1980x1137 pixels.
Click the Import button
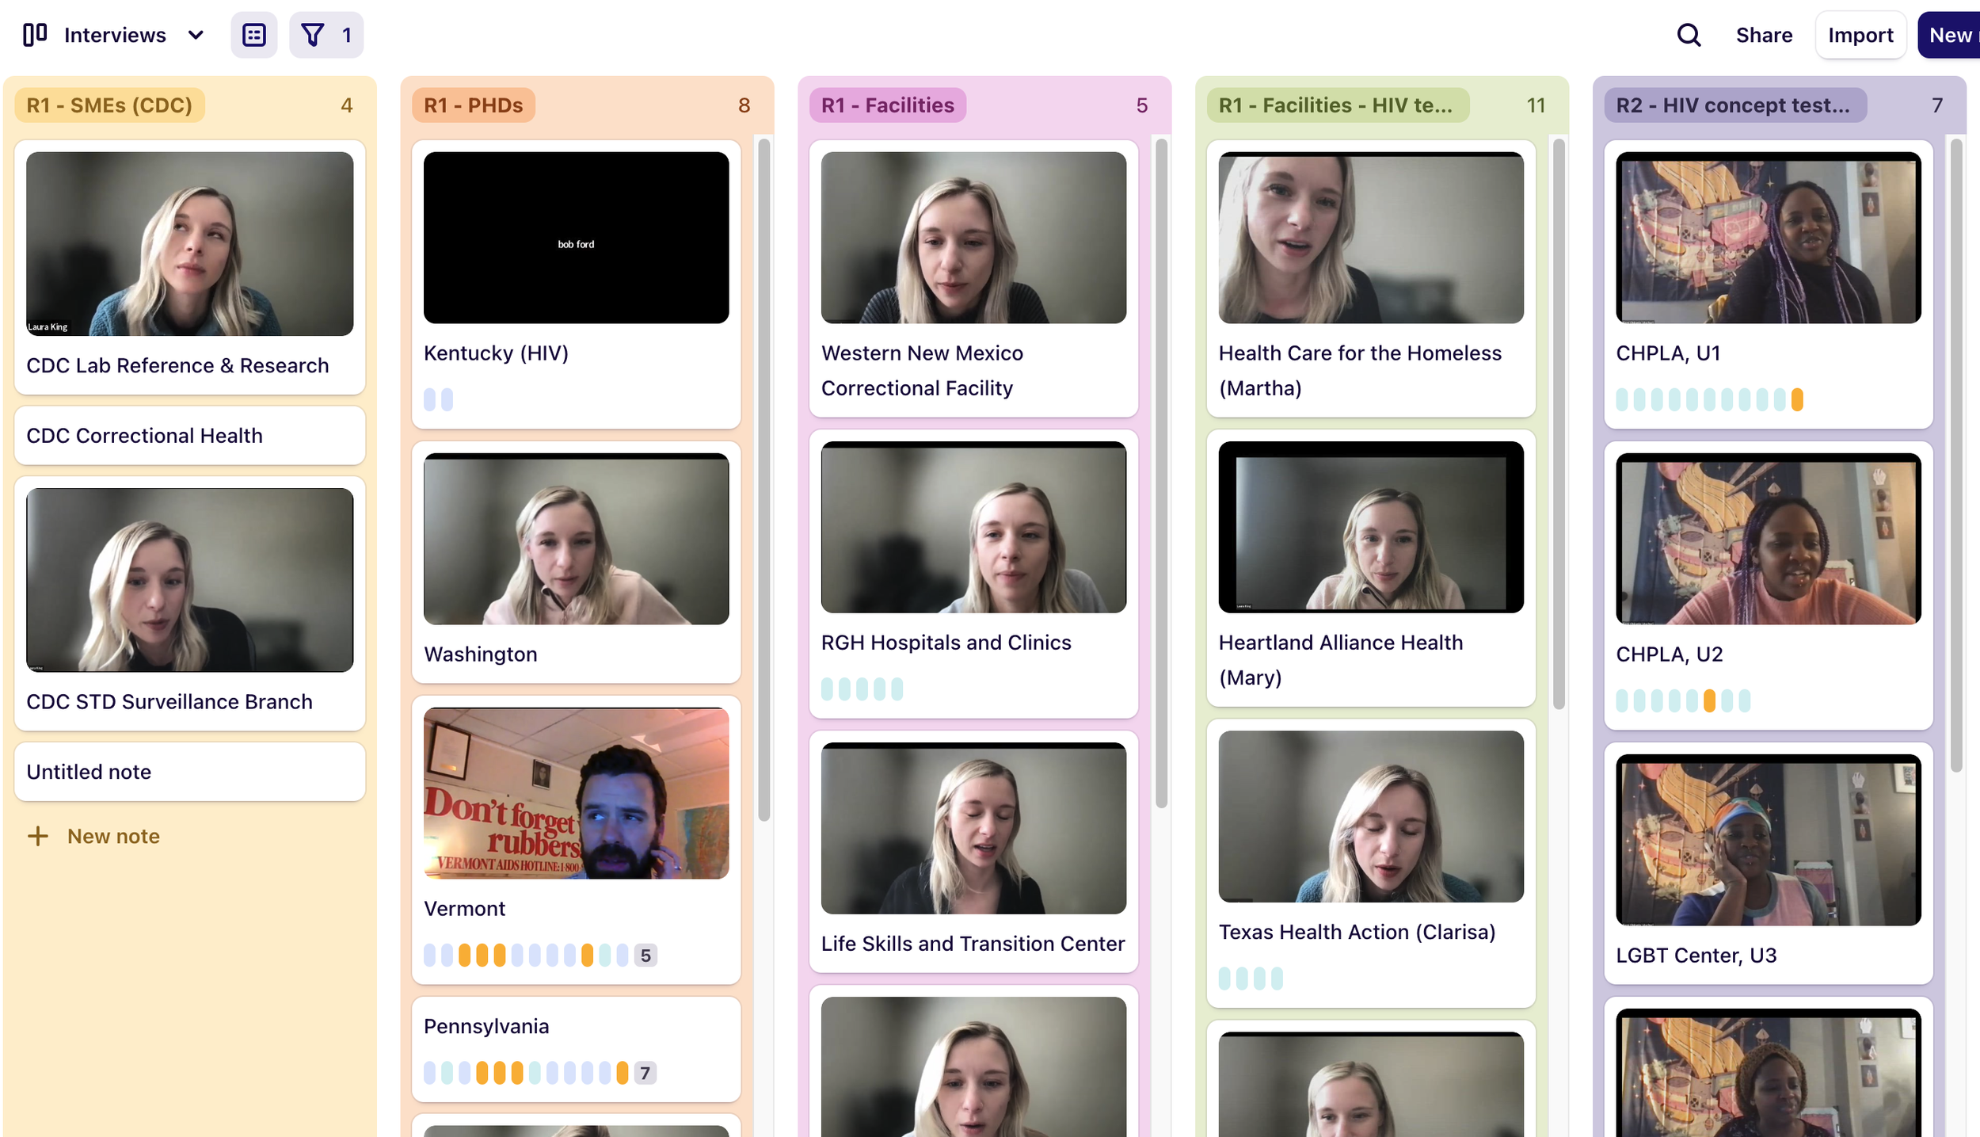pos(1860,35)
